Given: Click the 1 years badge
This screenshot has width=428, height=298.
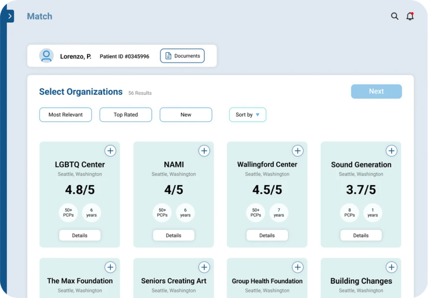Looking at the screenshot, I should click(x=372, y=213).
